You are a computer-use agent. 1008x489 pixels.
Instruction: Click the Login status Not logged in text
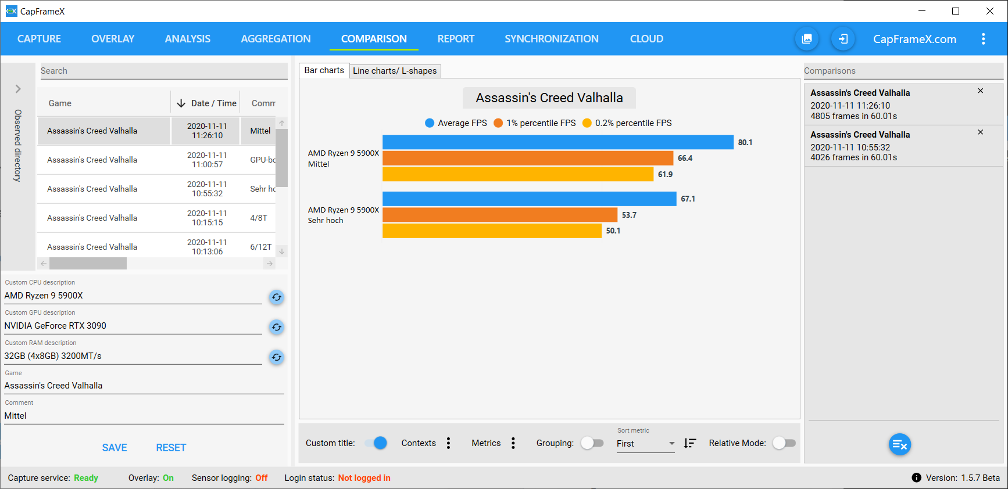click(364, 478)
